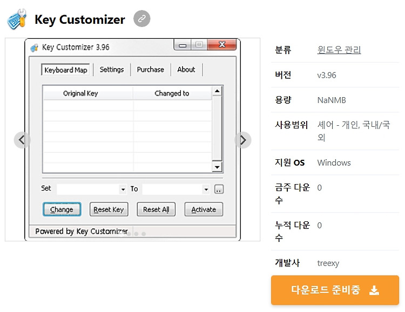Click scrollbar up arrow in key list

[x=217, y=91]
